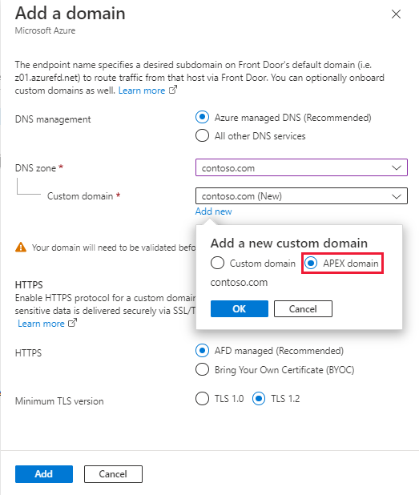Screen dimensions: 419x495
Task: Click the domain validation warning icon
Action: tap(21, 247)
